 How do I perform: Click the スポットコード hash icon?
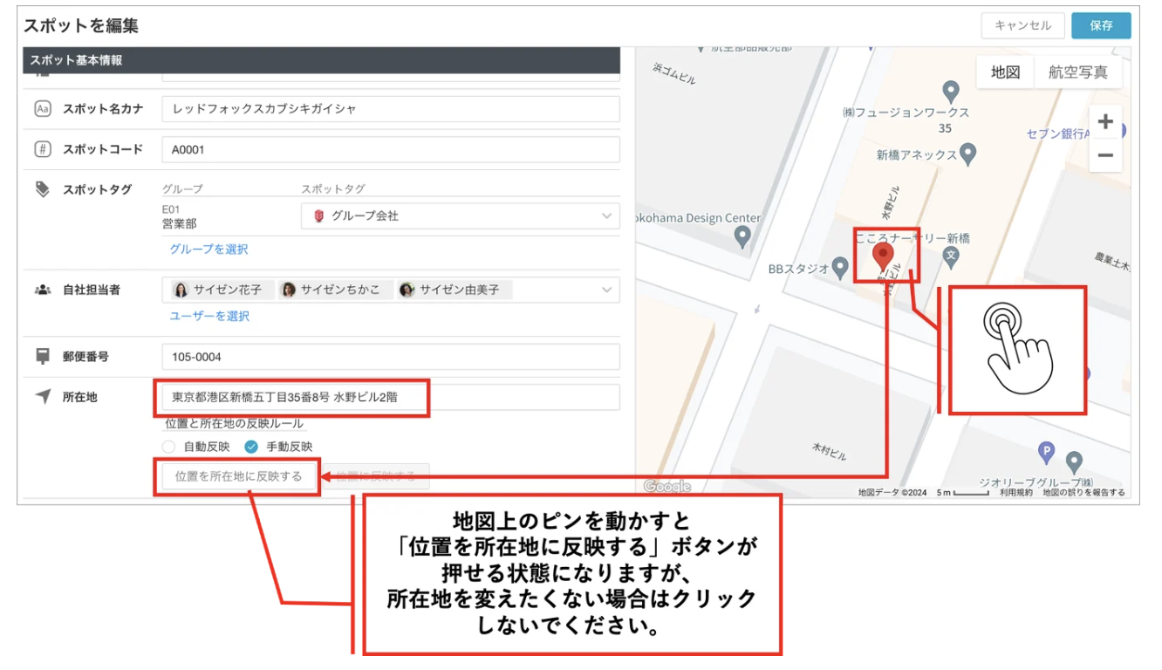(x=43, y=149)
